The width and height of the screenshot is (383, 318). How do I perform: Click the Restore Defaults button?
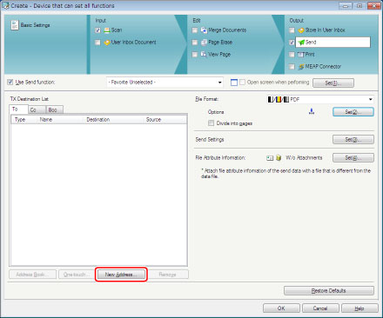329,290
